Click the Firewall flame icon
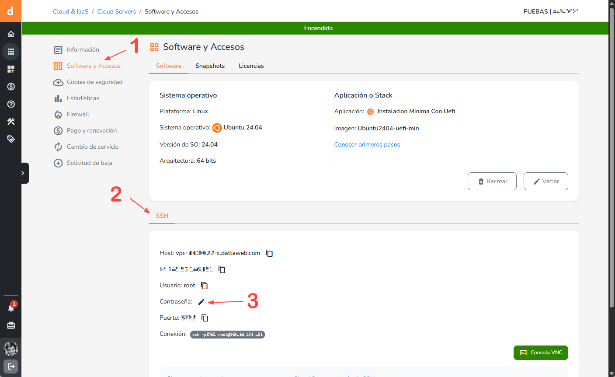 tap(58, 115)
